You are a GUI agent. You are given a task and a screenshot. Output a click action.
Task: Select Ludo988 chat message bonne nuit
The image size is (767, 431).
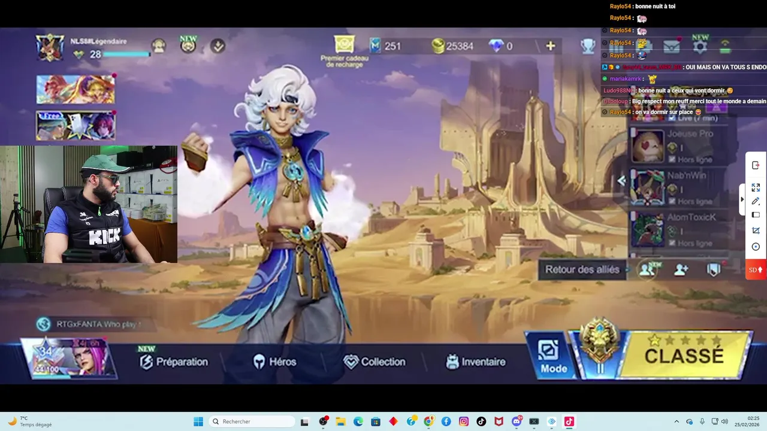(x=668, y=90)
